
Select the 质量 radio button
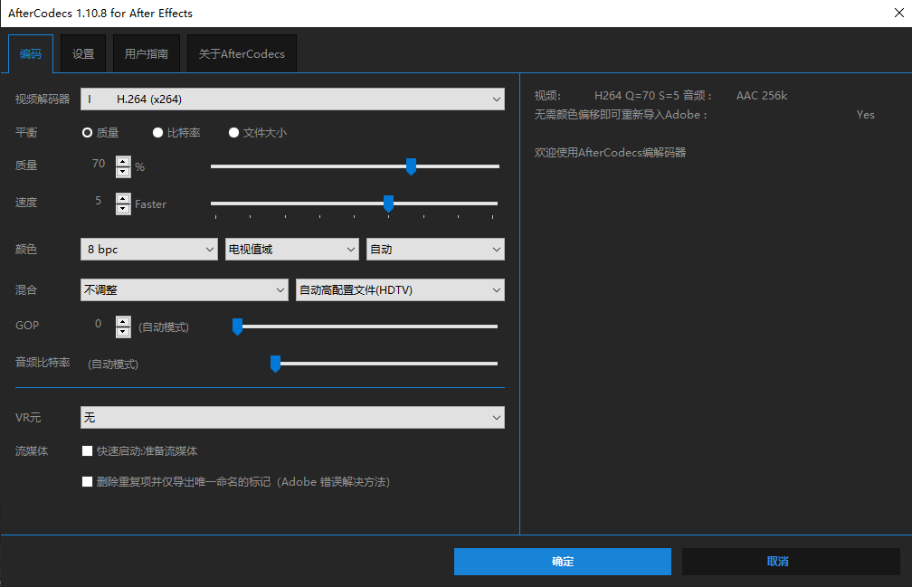click(87, 133)
